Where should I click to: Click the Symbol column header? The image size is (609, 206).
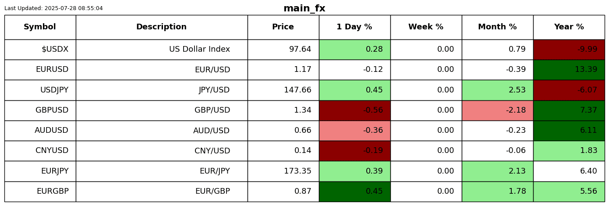[x=40, y=27]
